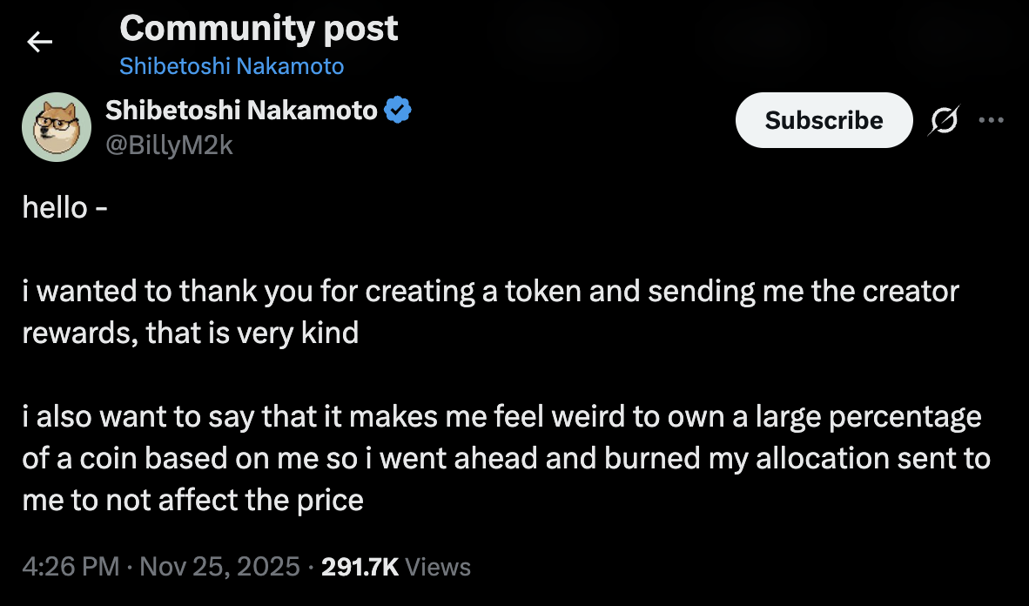Open Shibetoshi Nakamoto's profile avatar
This screenshot has width=1029, height=606.
coord(55,126)
